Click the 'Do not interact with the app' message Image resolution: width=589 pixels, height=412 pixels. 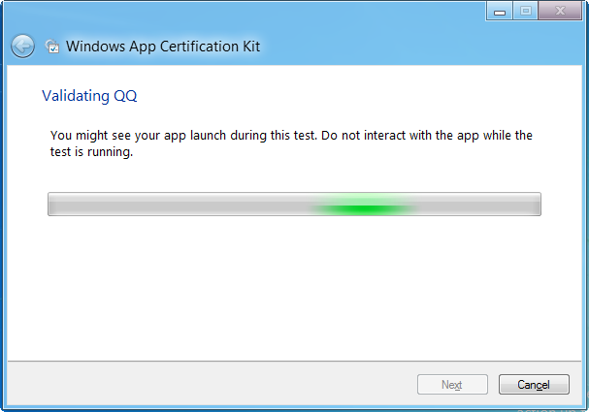(291, 143)
